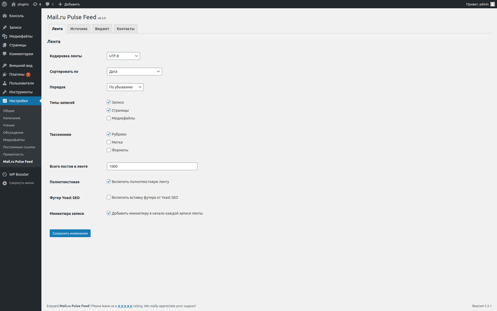
Task: Toggle the Рубрики taxonomy checkbox
Action: 109,134
